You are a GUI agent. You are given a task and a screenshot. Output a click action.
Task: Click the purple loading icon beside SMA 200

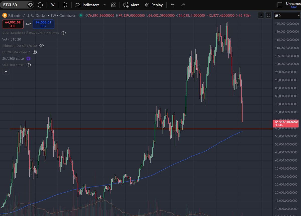click(x=28, y=58)
